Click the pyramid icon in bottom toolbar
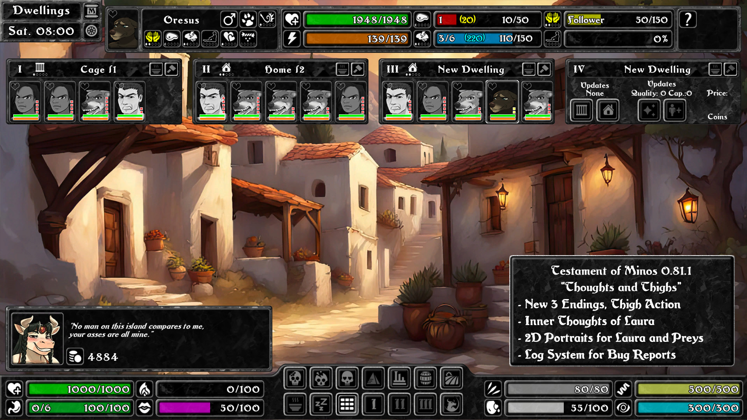 click(x=373, y=378)
